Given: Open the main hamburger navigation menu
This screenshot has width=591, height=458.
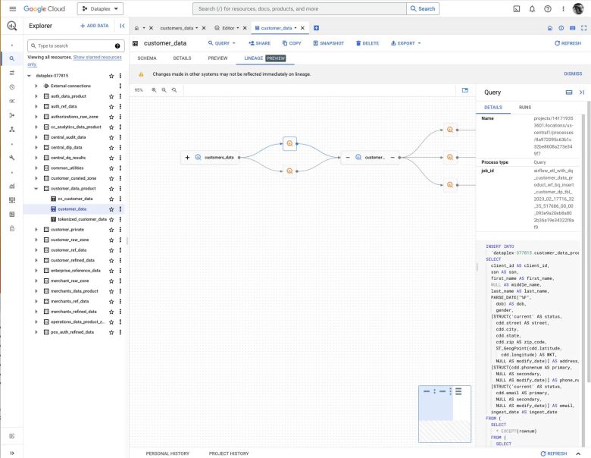Looking at the screenshot, I should point(12,9).
